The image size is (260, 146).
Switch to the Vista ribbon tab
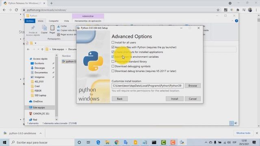pos(66,21)
